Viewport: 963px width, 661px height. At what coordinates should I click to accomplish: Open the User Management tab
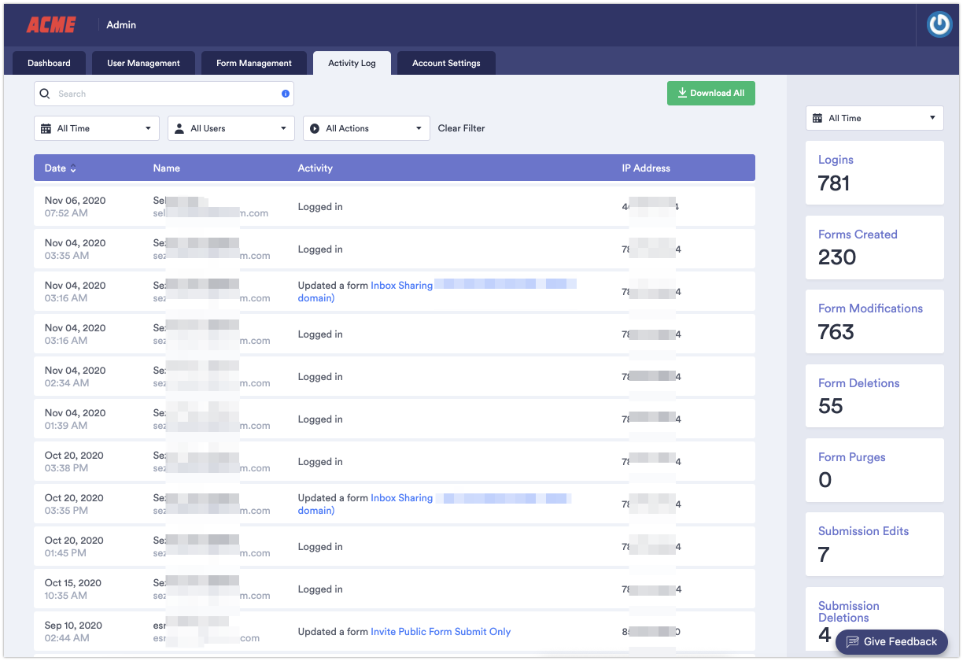tap(143, 63)
